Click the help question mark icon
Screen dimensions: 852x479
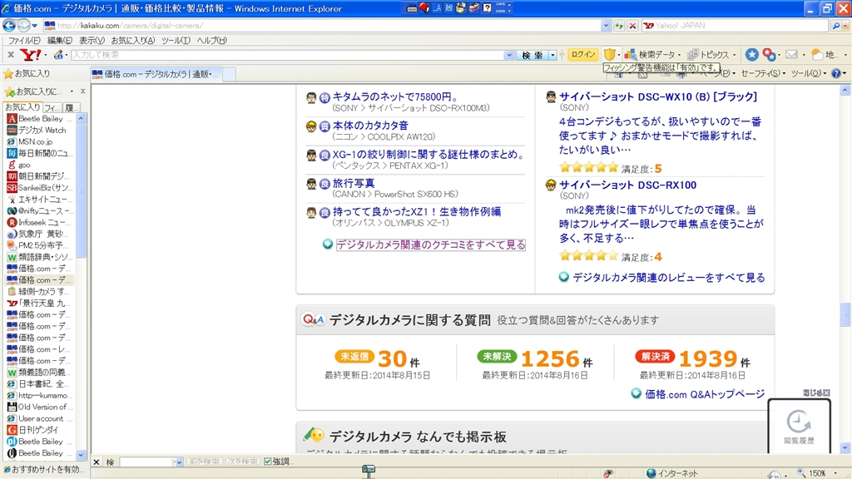coord(836,73)
